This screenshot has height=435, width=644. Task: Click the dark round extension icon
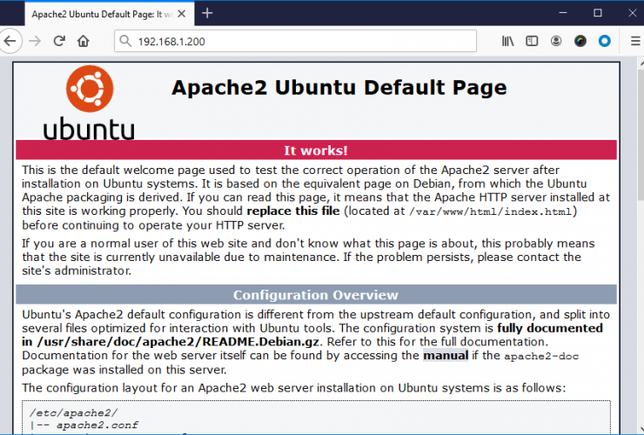tap(580, 41)
